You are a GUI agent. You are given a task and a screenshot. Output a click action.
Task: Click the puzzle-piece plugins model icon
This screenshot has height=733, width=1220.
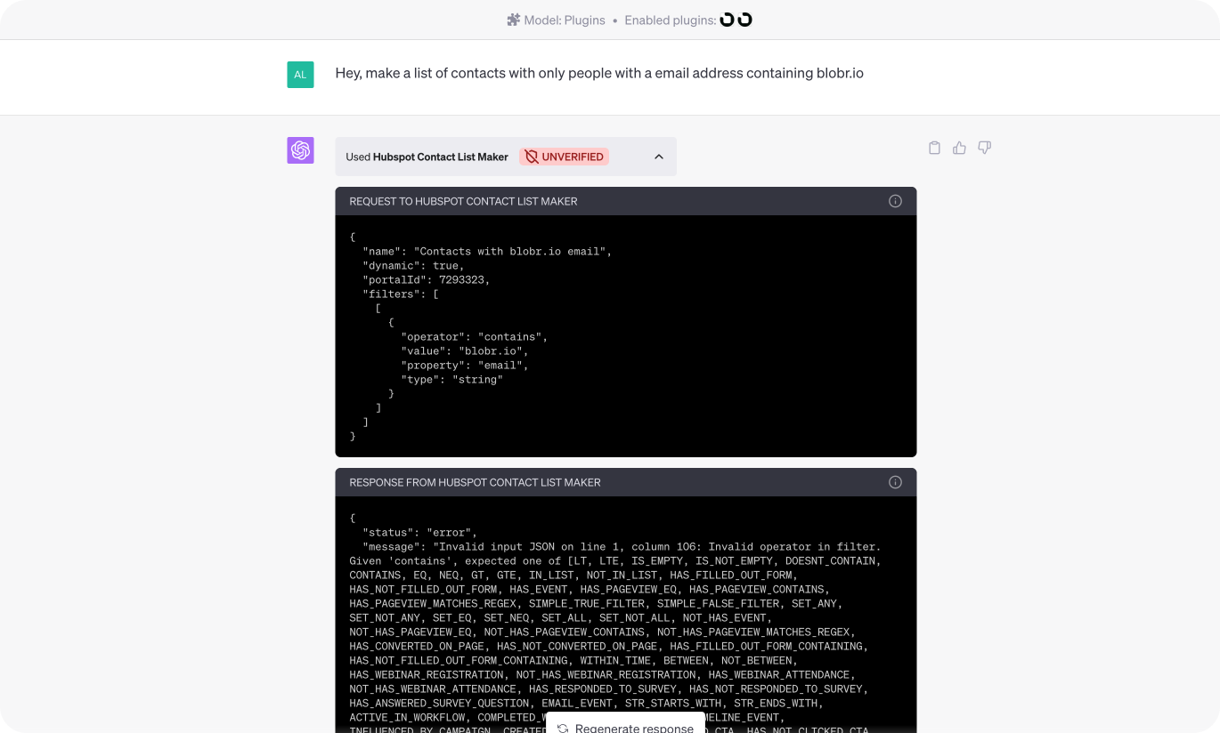click(513, 20)
